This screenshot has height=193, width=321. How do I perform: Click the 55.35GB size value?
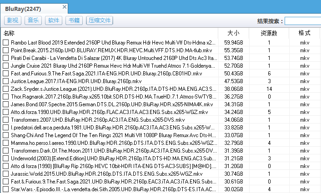[234, 50]
